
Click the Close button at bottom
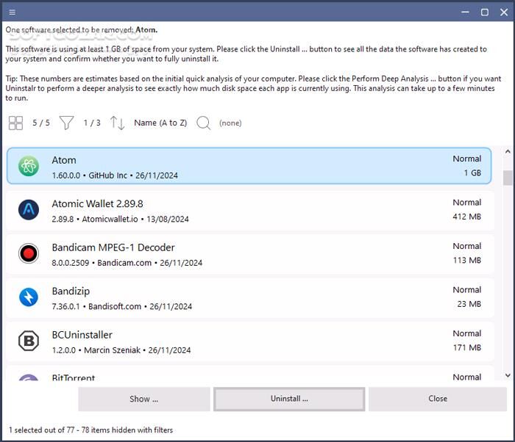437,399
